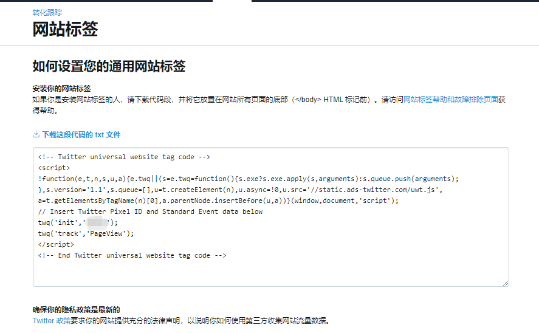Click the Insert Twitter Pixel ID comment line
The image size is (539, 333).
(x=150, y=211)
